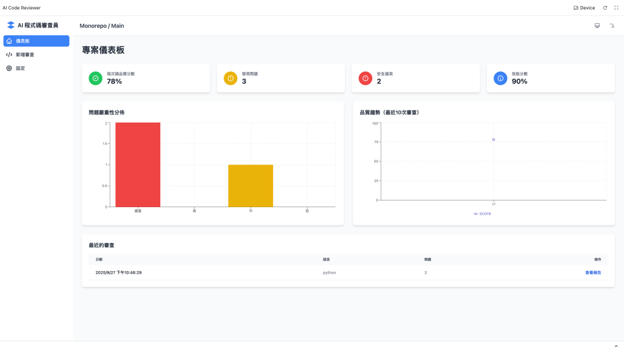The height and width of the screenshot is (351, 624).
Task: Toggle fullscreen with the expand icon
Action: [616, 8]
